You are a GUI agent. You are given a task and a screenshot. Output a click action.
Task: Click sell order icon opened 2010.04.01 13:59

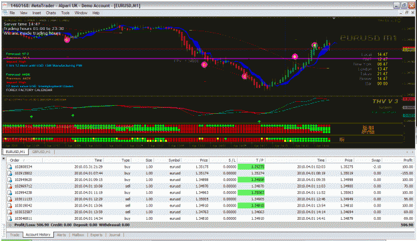tap(9, 212)
